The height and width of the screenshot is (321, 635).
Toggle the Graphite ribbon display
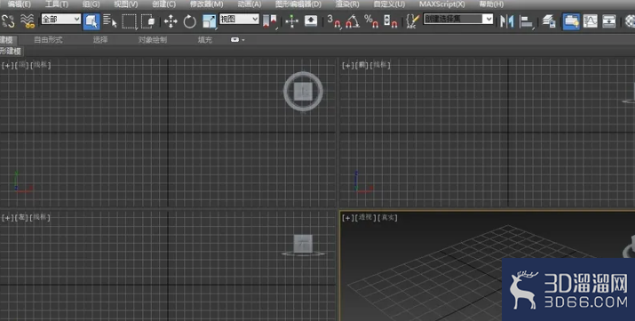(571, 21)
